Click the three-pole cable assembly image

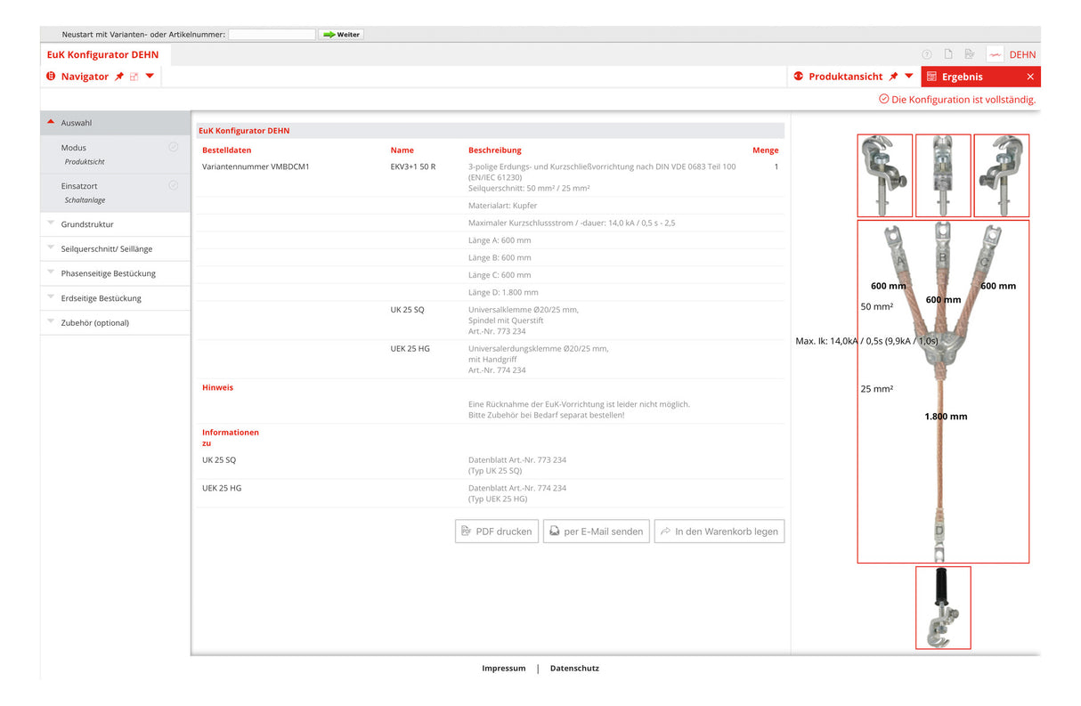pos(943,392)
